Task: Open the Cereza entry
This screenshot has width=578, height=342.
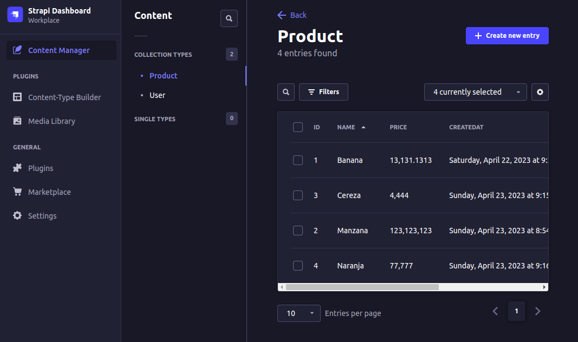Action: click(x=349, y=195)
